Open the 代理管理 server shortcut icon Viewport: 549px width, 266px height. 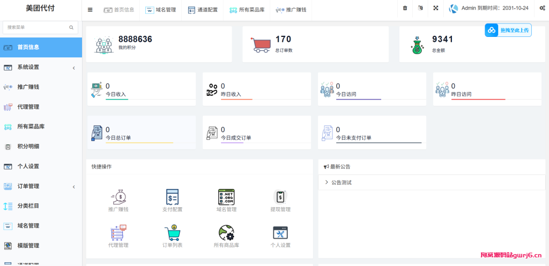(x=118, y=232)
